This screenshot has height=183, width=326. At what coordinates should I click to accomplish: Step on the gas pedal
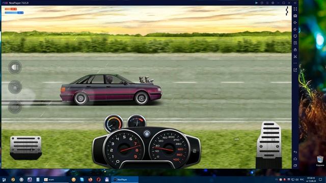[x=269, y=144]
